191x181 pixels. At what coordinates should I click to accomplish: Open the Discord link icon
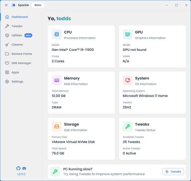click(x=24, y=169)
